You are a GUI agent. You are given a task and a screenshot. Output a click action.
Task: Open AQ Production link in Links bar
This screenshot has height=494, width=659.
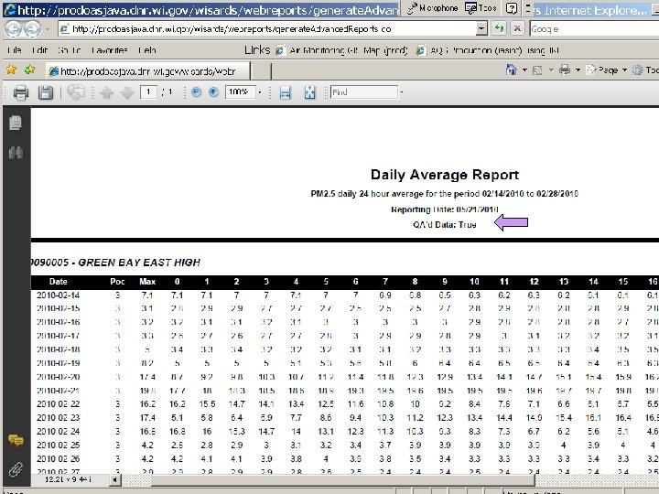point(488,50)
